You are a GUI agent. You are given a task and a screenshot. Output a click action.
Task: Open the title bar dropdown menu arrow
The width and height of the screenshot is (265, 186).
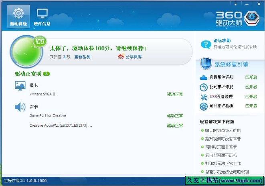click(x=235, y=4)
